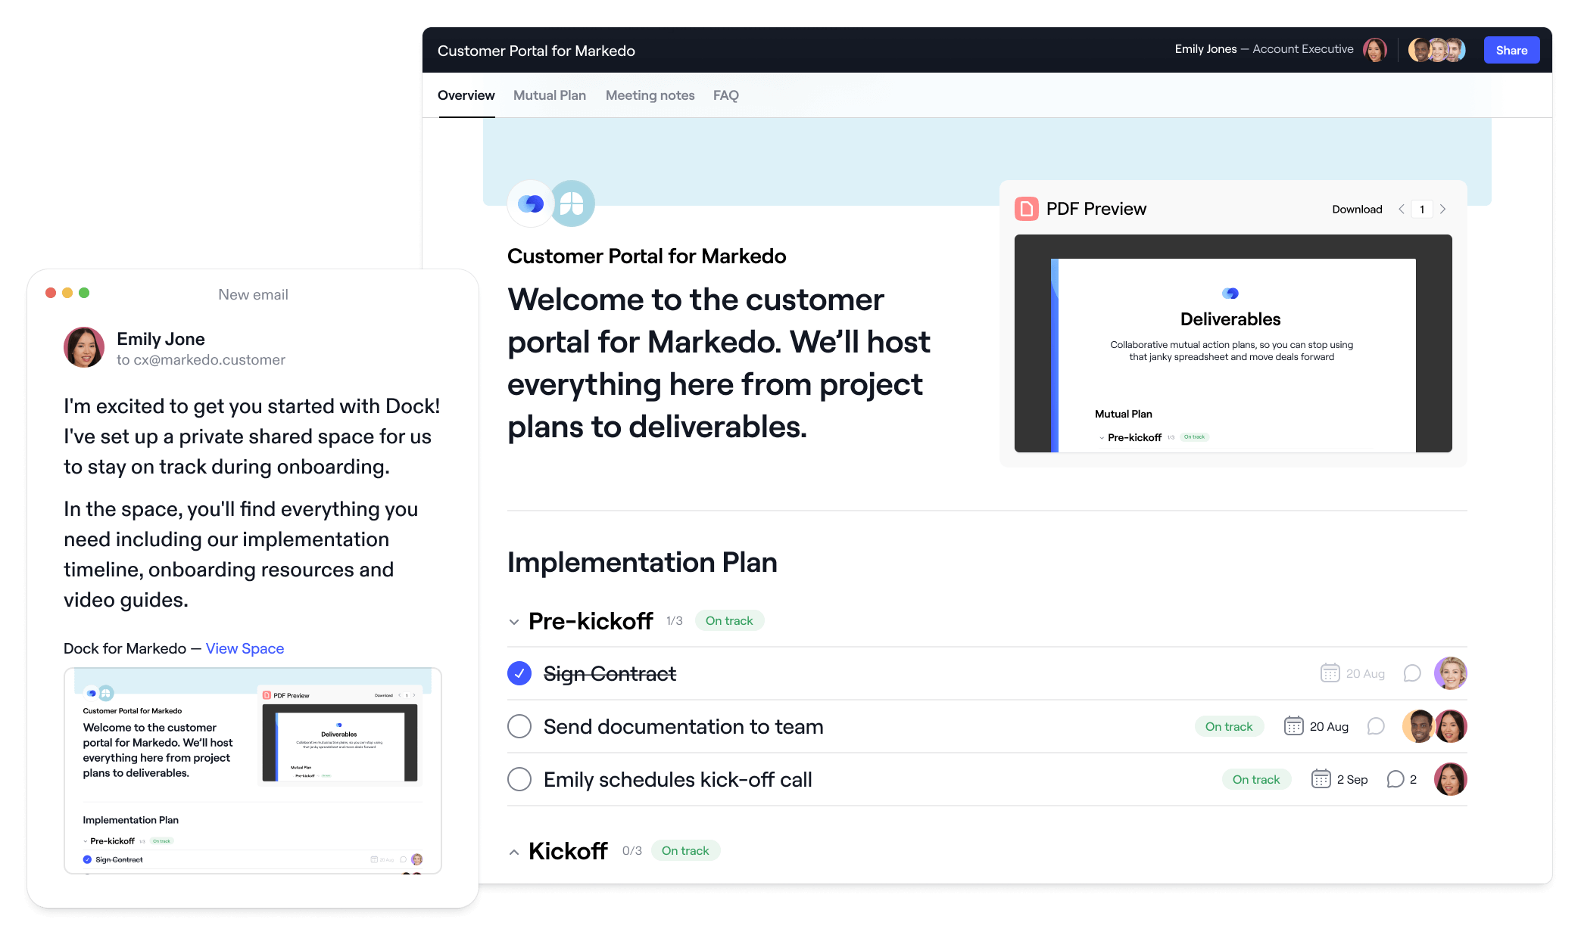Collapse the Pre-kickoff section
1581x935 pixels.
point(513,621)
